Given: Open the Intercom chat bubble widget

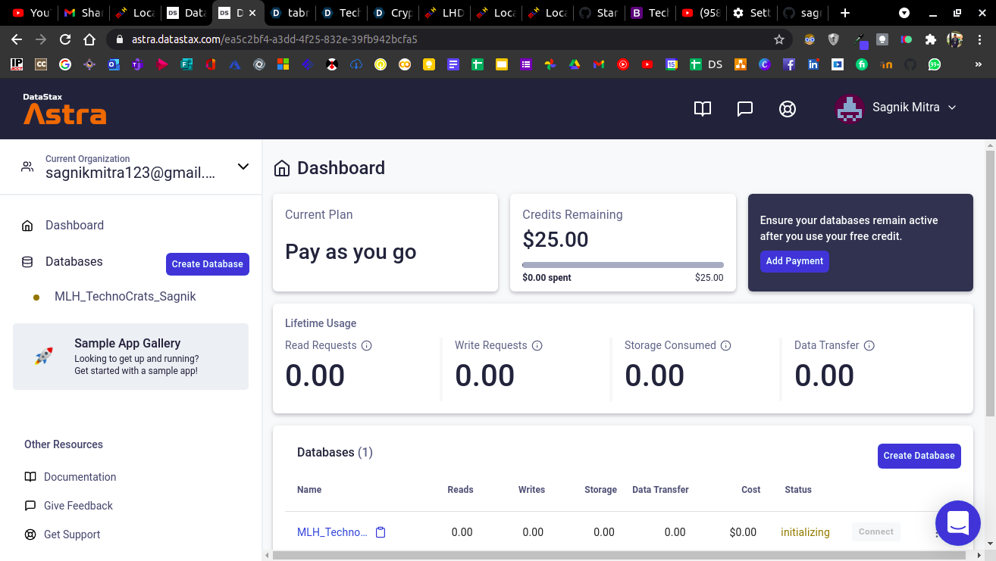Looking at the screenshot, I should [958, 523].
